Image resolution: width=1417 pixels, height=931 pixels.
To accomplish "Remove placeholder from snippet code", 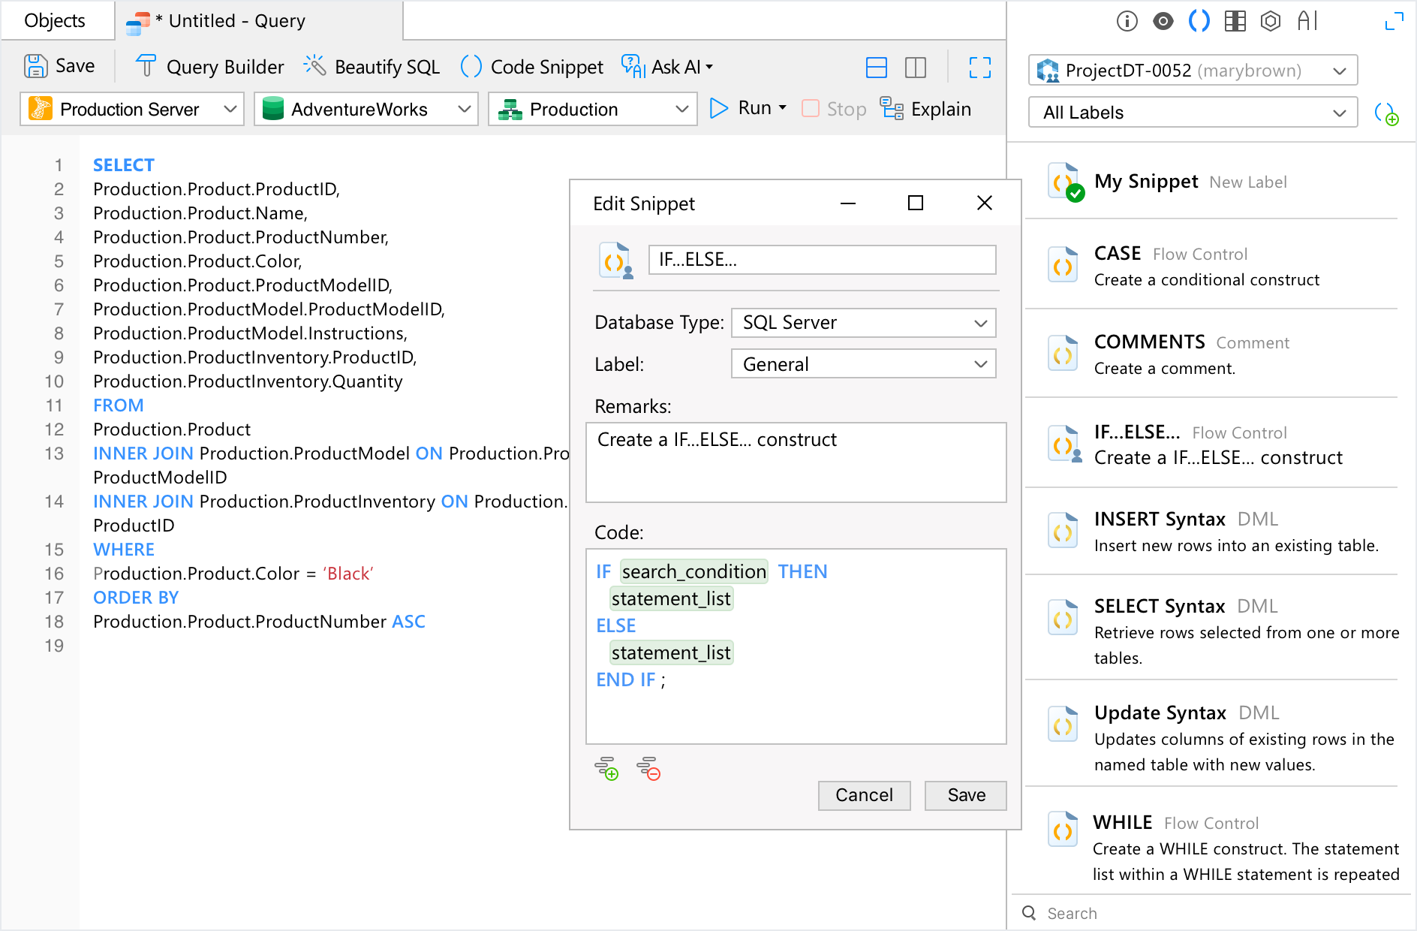I will [648, 769].
